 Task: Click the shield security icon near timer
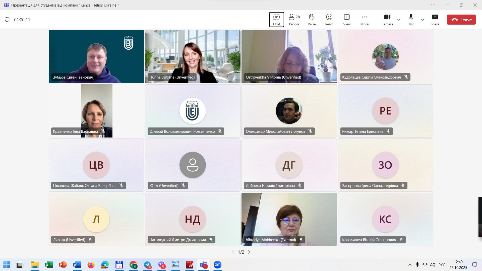point(7,20)
